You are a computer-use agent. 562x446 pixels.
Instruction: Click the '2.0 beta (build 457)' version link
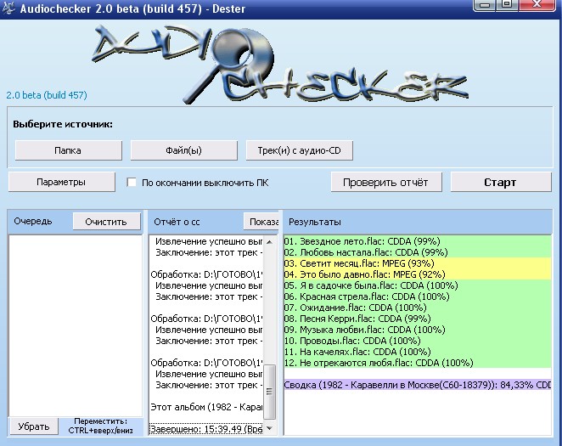[47, 95]
